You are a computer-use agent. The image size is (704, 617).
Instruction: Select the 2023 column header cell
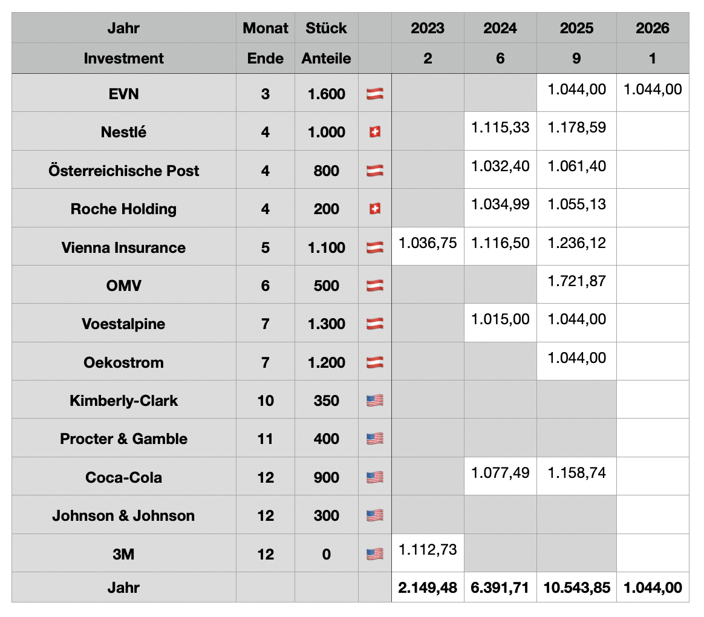[x=428, y=28]
